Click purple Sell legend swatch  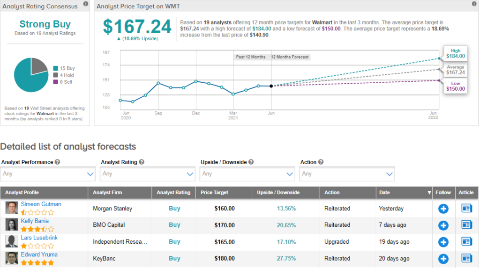tap(56, 82)
